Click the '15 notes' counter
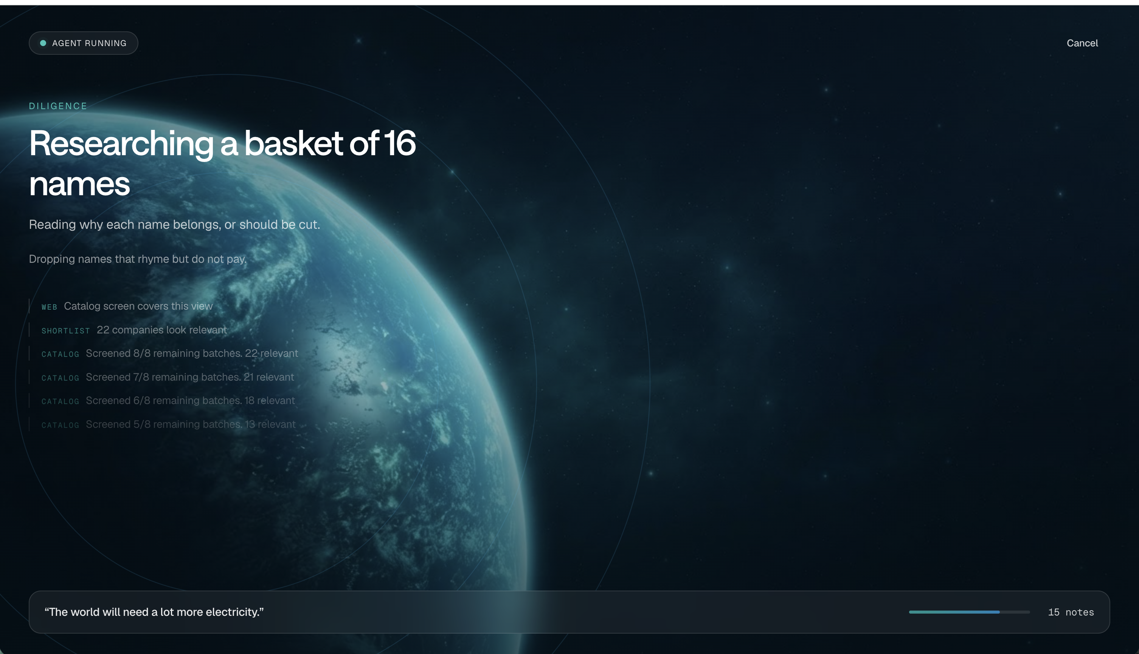1139x654 pixels. tap(1071, 612)
